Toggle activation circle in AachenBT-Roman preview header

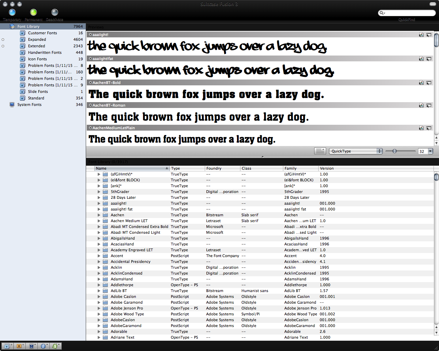[x=90, y=105]
